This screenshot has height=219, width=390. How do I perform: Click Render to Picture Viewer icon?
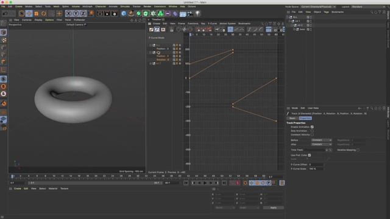coord(107,13)
